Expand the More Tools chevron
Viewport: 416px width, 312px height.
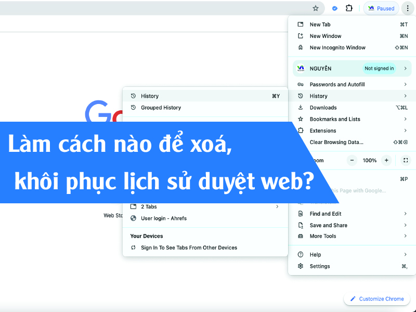(x=406, y=236)
